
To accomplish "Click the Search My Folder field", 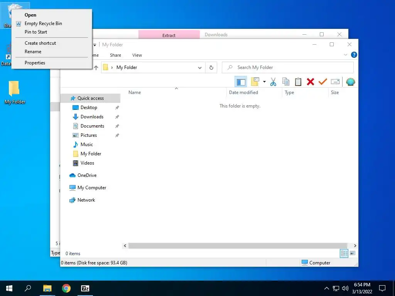I will point(288,67).
